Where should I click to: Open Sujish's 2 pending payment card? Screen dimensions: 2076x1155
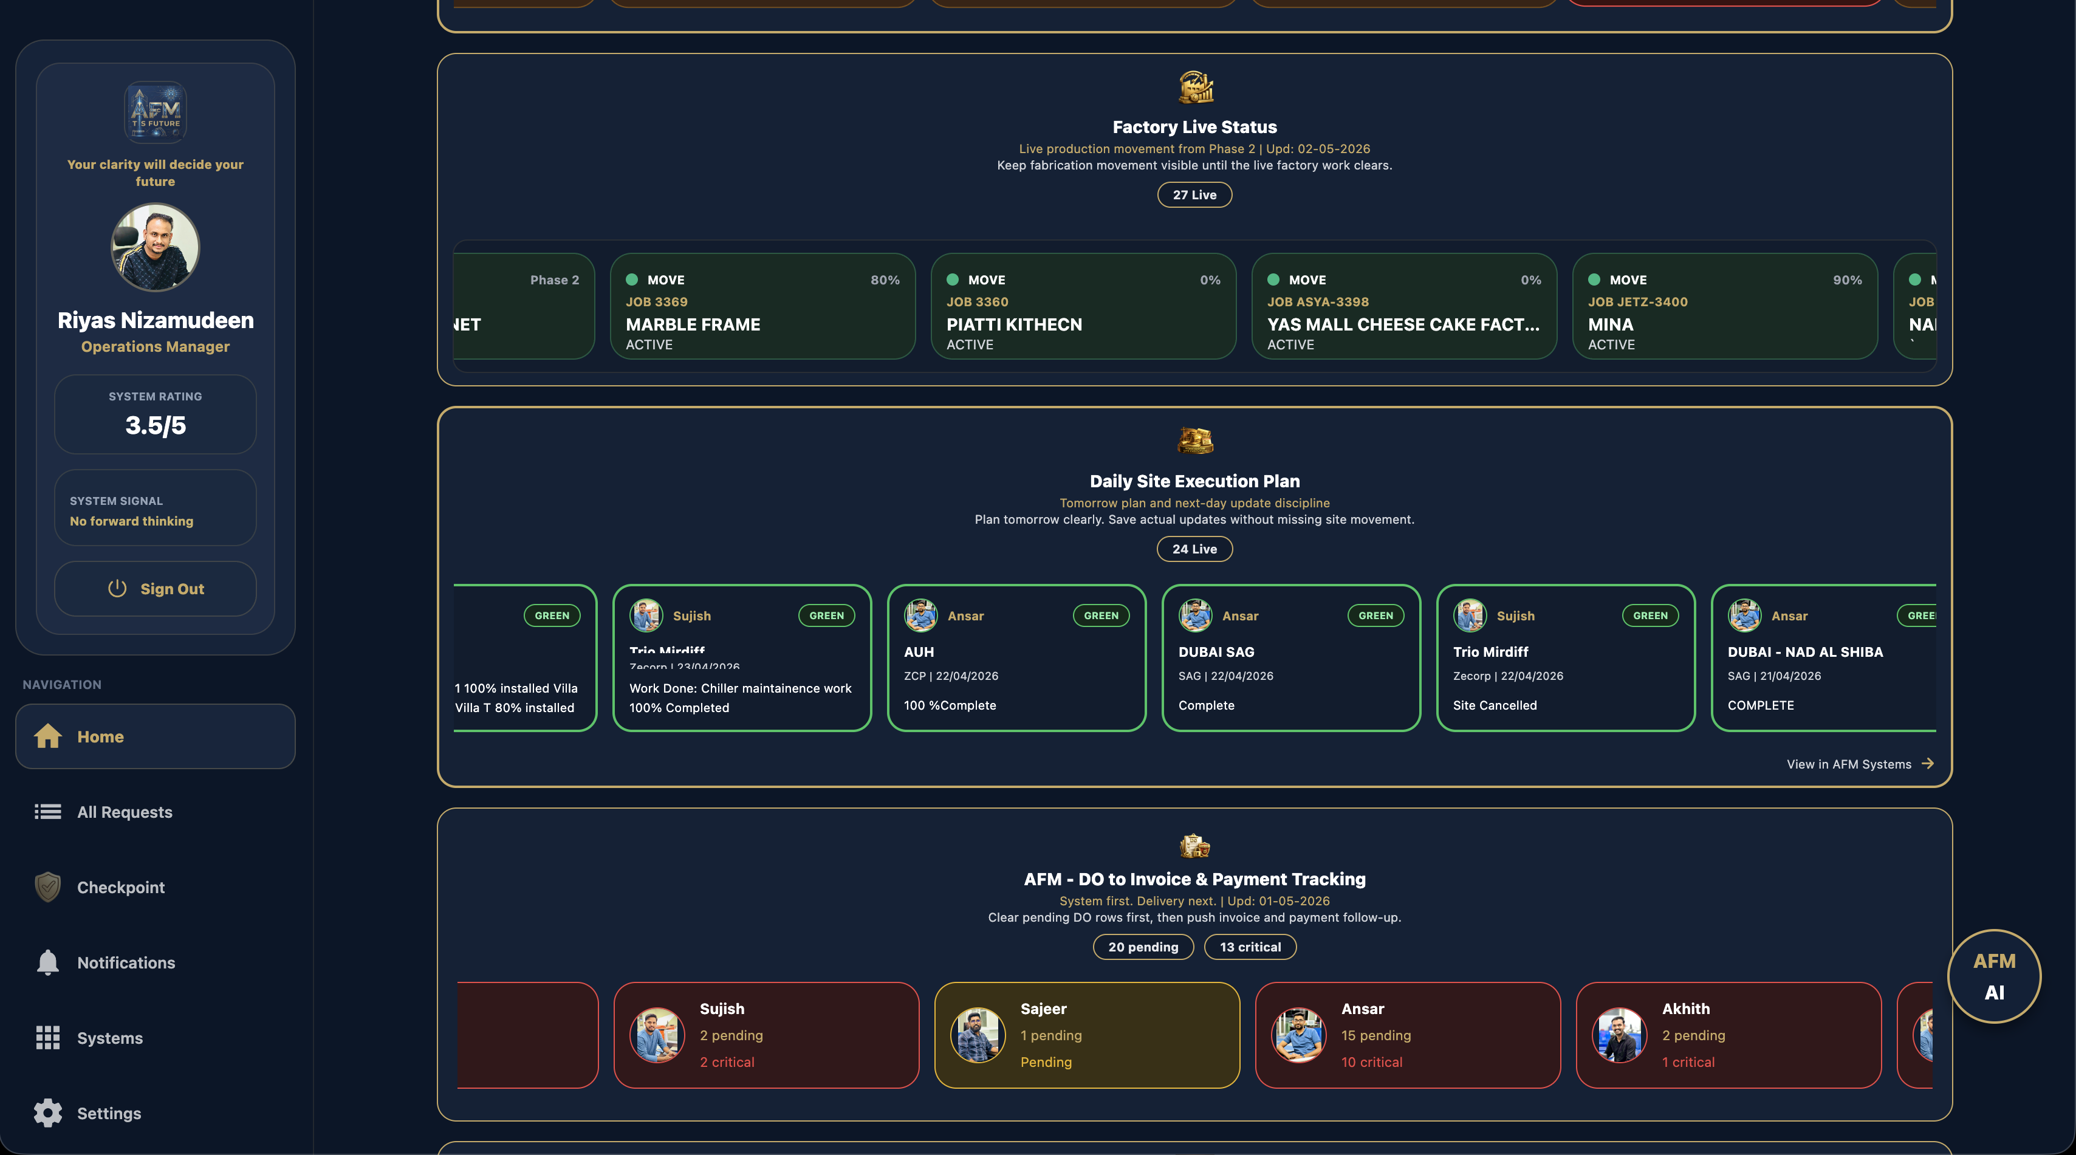pyautogui.click(x=766, y=1035)
